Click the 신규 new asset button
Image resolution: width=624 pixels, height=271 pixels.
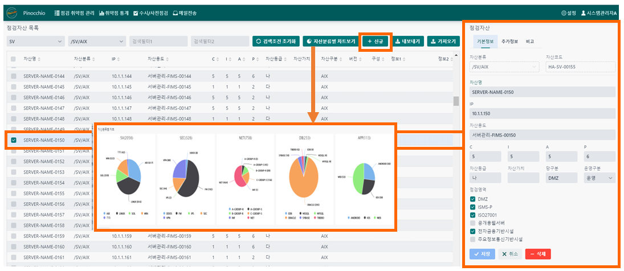376,42
